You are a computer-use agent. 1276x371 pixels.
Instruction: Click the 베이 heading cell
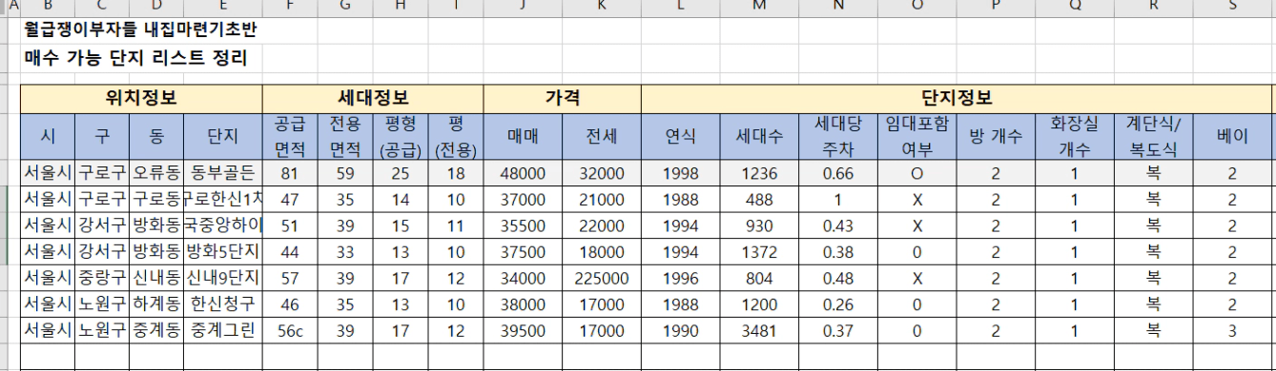[1232, 136]
